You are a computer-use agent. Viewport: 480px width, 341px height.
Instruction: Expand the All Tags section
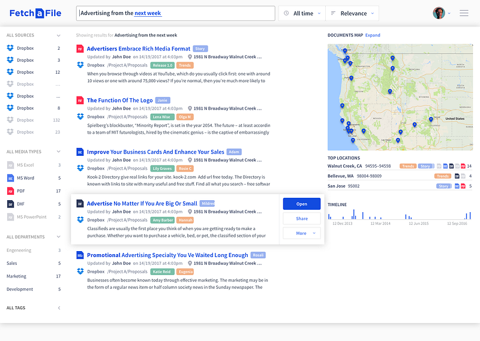pos(59,308)
